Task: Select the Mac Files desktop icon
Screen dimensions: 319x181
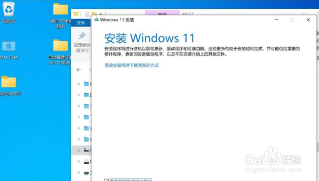Action: point(9,50)
